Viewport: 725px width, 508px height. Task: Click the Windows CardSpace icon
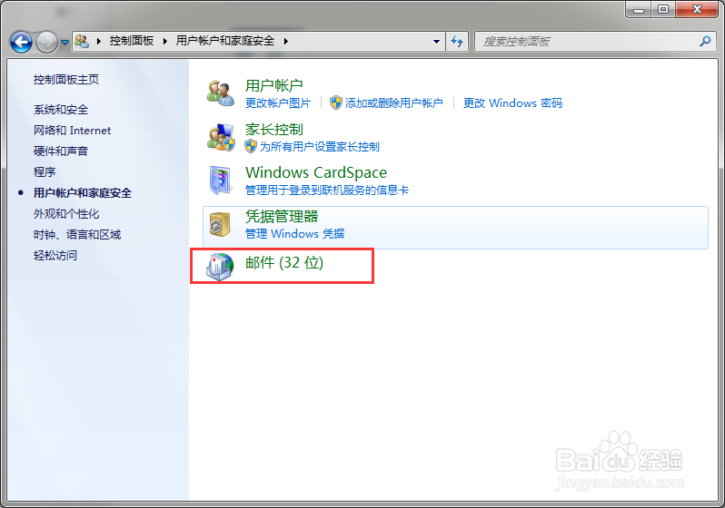click(x=220, y=181)
